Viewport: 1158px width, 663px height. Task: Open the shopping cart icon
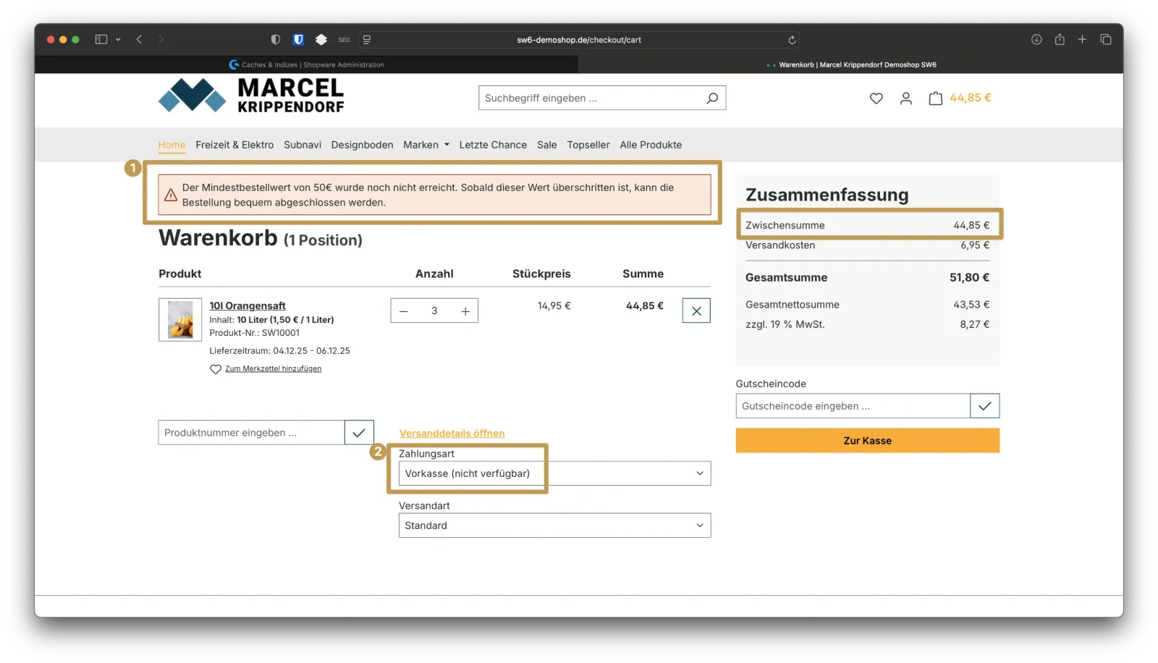point(936,98)
